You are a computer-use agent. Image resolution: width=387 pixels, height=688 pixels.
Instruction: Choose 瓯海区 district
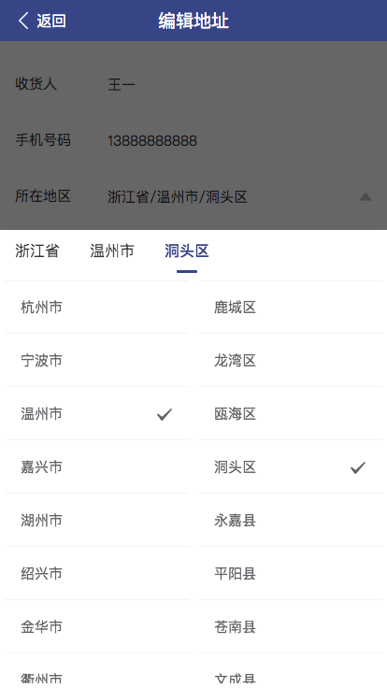[290, 414]
